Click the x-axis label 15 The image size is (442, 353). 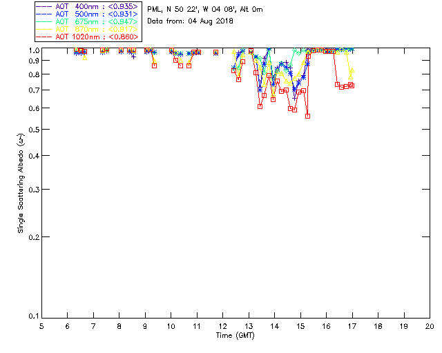(x=300, y=326)
